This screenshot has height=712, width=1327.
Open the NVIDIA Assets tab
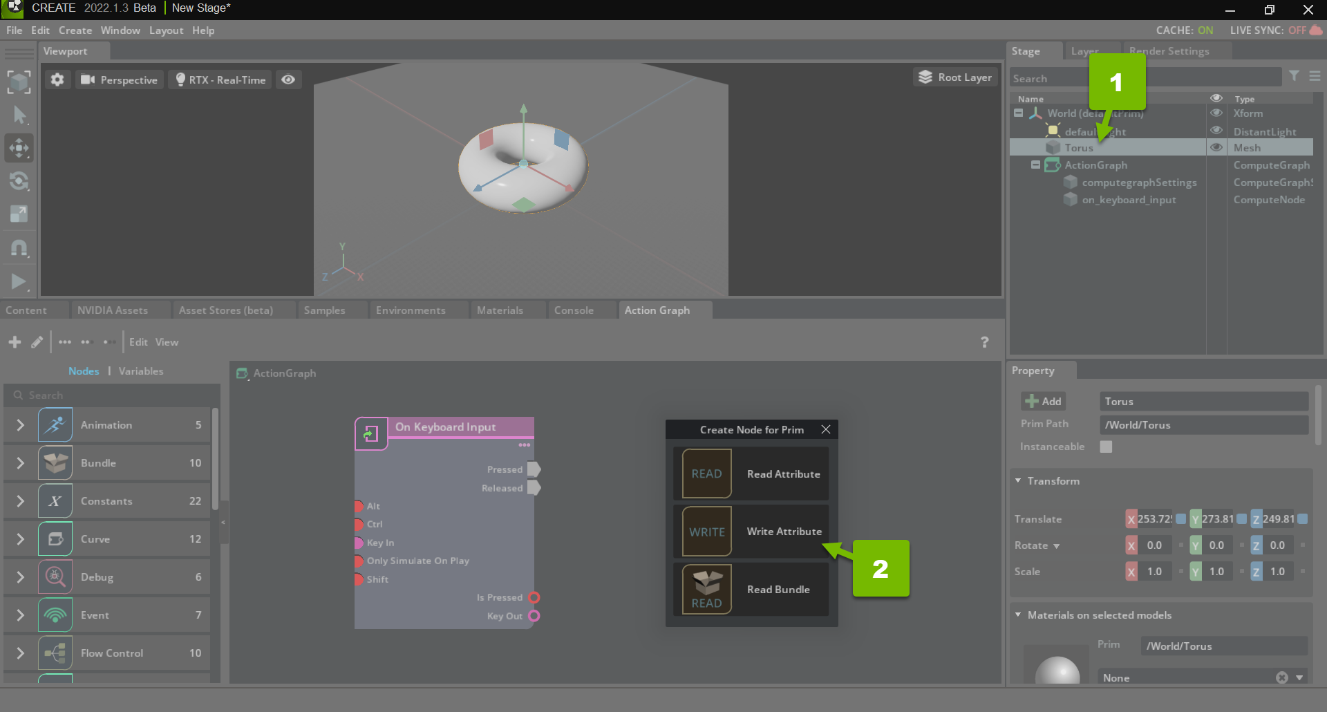113,310
